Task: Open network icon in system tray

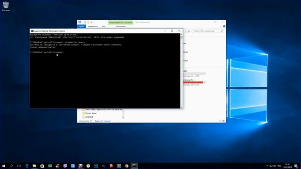Action: tap(271, 166)
